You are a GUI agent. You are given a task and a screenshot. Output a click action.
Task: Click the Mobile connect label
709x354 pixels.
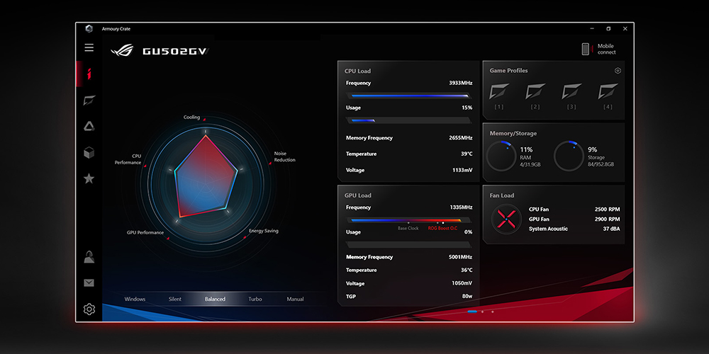tap(606, 50)
